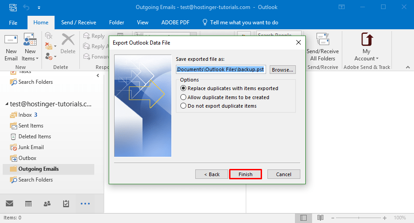The image size is (414, 223).
Task: Click the New Email icon
Action: [11, 40]
